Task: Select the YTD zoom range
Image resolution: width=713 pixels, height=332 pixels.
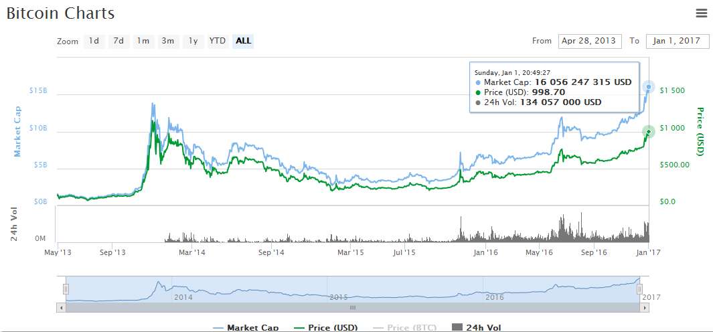Action: tap(218, 41)
